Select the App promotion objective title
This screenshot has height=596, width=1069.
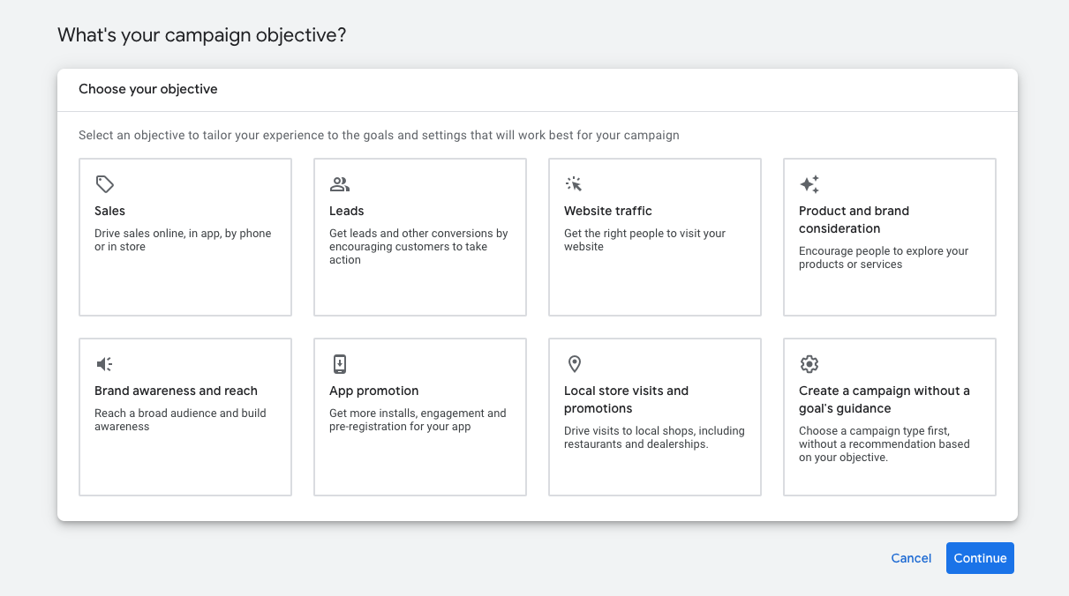click(374, 391)
